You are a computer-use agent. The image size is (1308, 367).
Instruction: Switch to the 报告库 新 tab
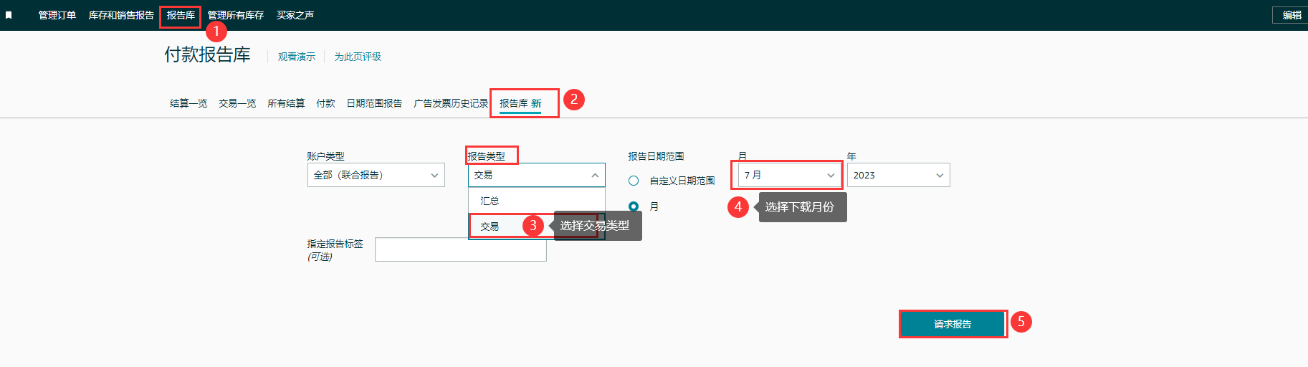coord(520,103)
